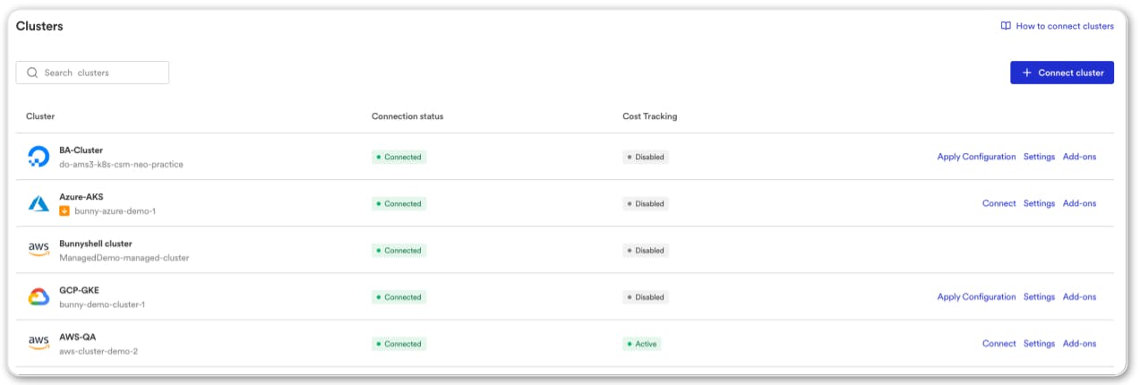Click the orange badge icon by bunny-azure-demo-1
This screenshot has width=1140, height=385.
(64, 211)
